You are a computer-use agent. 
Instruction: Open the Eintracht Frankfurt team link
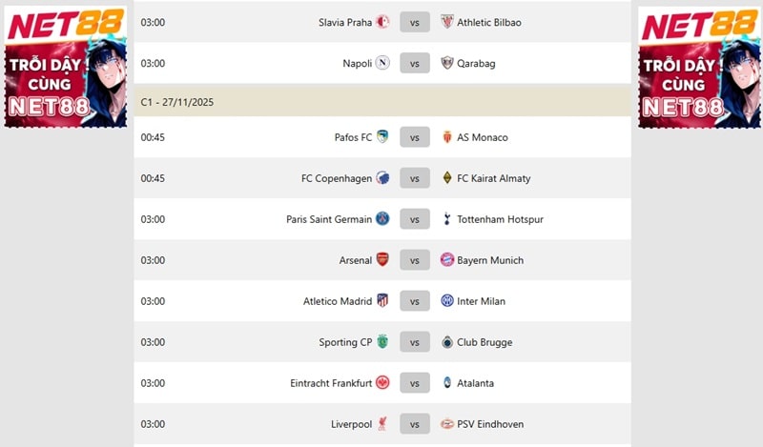click(331, 383)
